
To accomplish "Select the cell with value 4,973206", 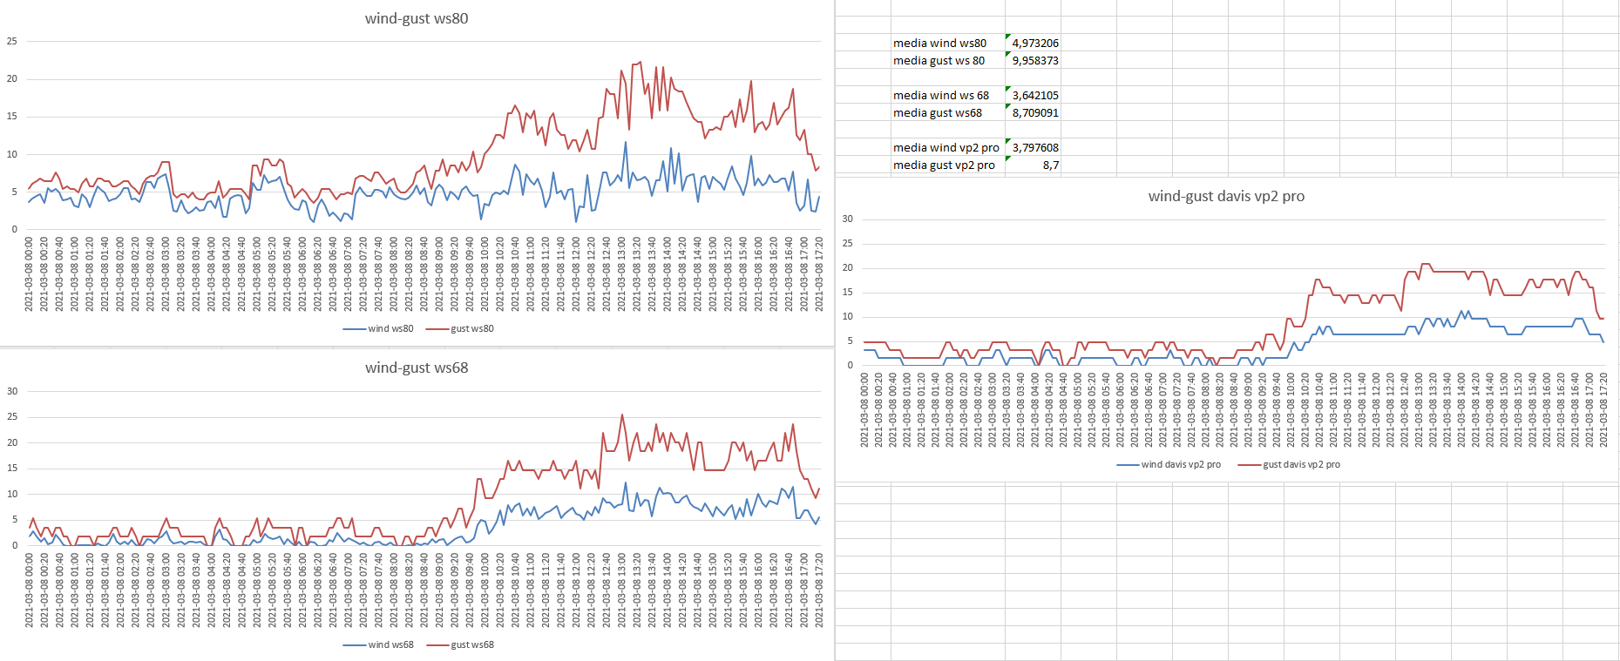I will 1033,43.
